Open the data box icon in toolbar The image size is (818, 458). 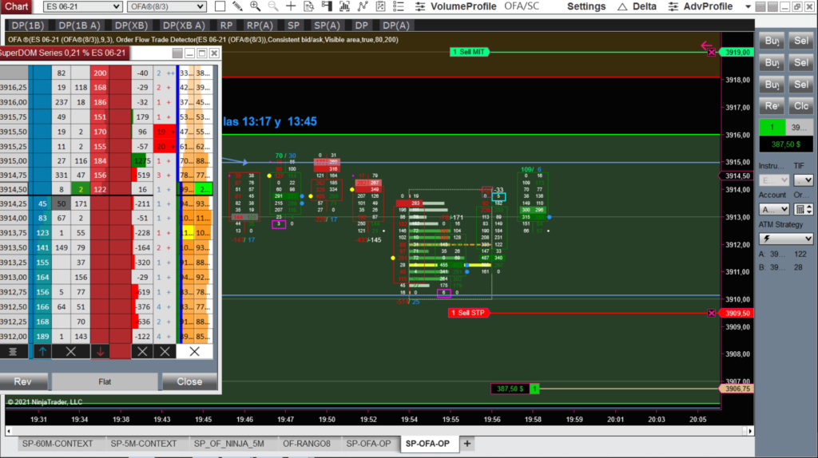(309, 6)
